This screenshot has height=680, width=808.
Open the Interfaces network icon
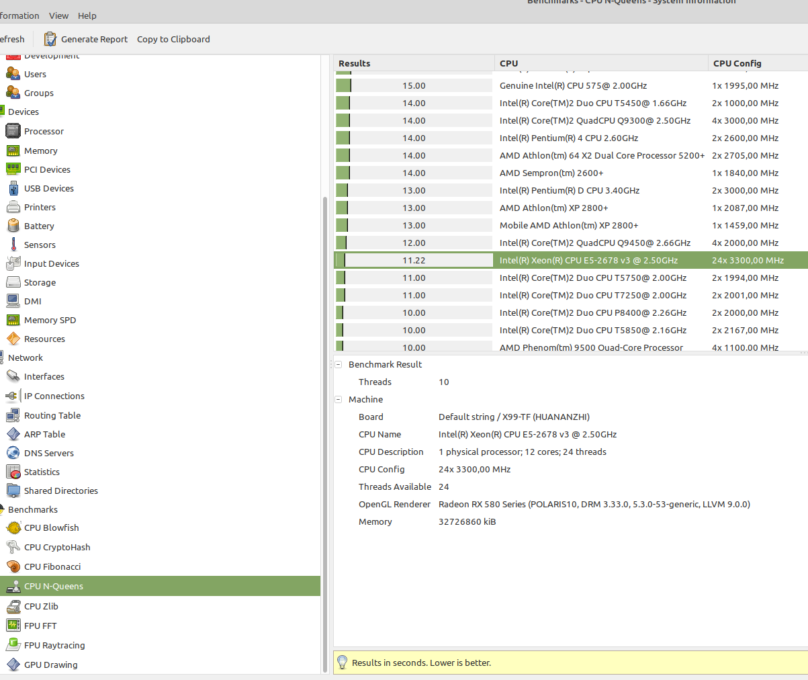(13, 376)
